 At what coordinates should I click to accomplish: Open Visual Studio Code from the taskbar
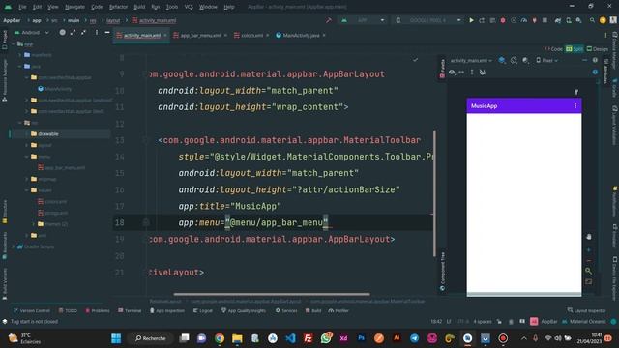(x=290, y=338)
